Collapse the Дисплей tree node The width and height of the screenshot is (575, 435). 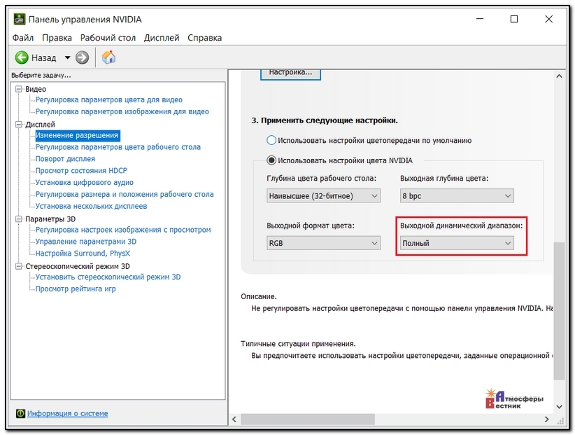click(19, 125)
